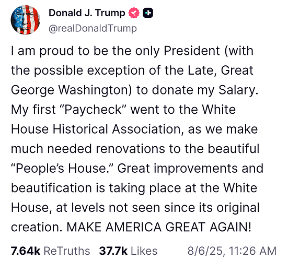The height and width of the screenshot is (261, 288).
Task: Click the Likes label
Action: (144, 251)
